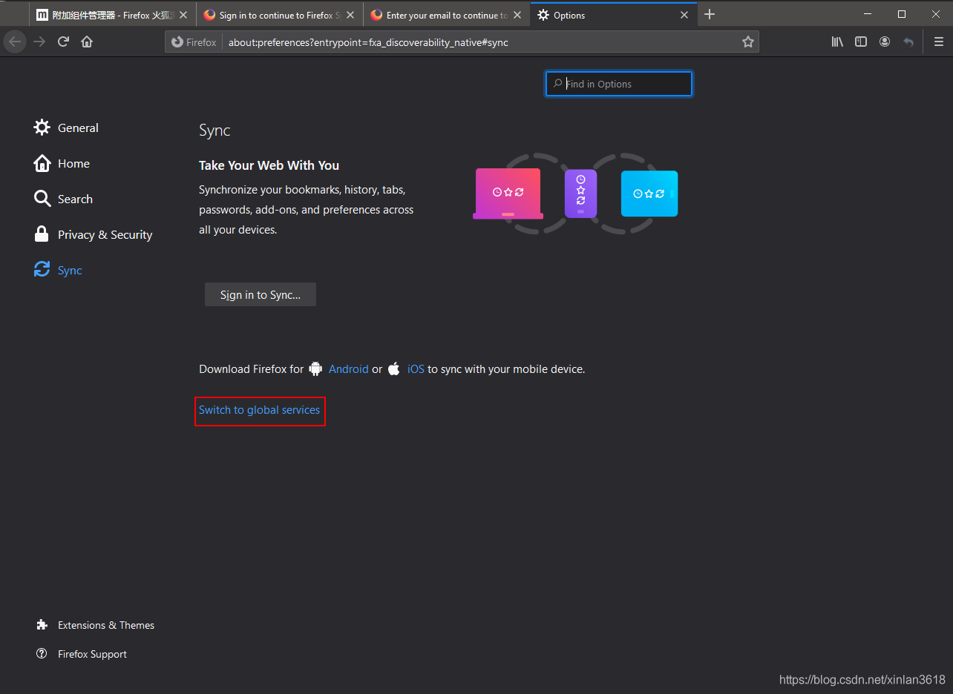Click the Android robot icon

[316, 369]
